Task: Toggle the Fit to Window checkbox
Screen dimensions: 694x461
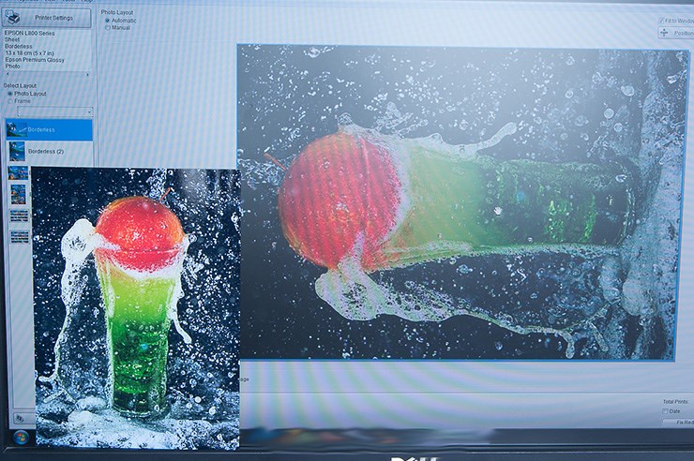Action: click(661, 21)
